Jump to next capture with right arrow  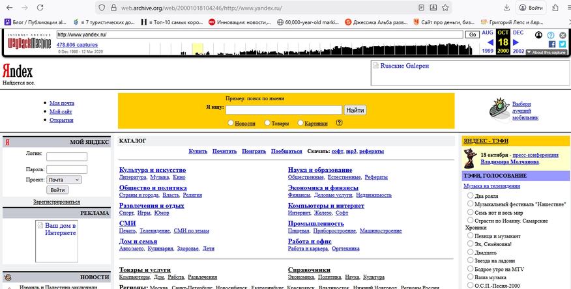coord(516,42)
